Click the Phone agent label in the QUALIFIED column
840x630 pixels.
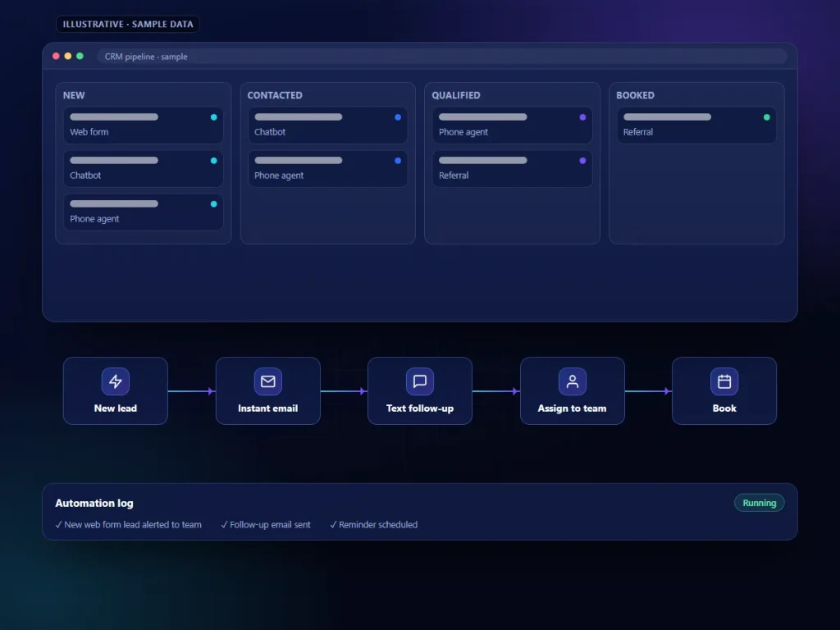tap(463, 132)
